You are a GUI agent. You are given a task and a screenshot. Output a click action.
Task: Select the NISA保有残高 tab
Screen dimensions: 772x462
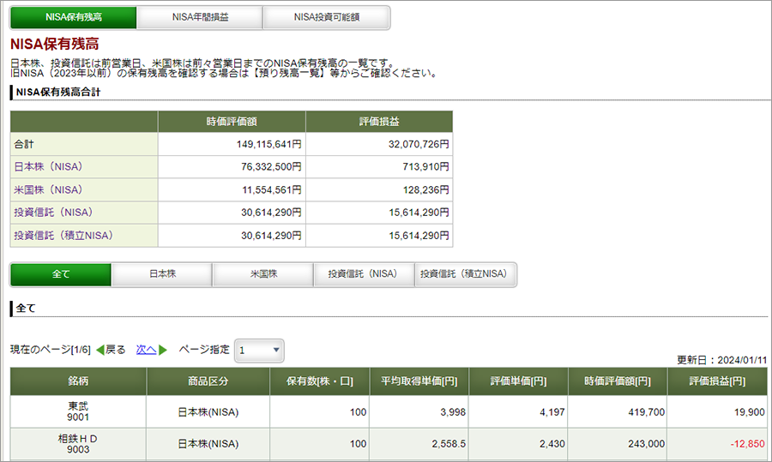point(74,17)
